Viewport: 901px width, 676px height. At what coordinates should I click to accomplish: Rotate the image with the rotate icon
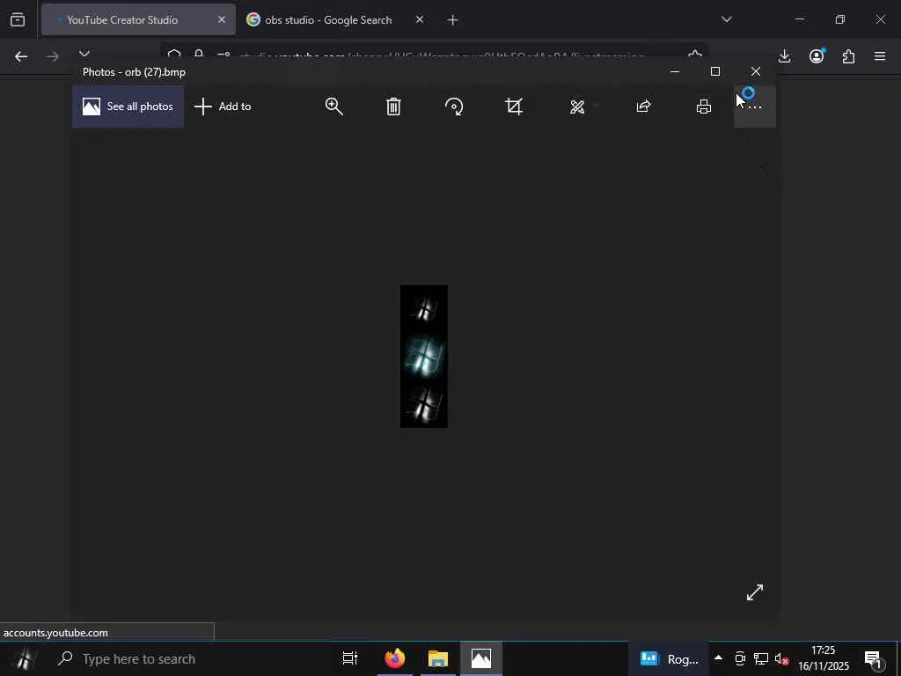point(454,107)
